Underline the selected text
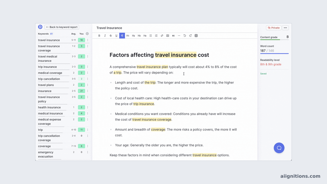This screenshot has width=327, height=184. pos(116,36)
